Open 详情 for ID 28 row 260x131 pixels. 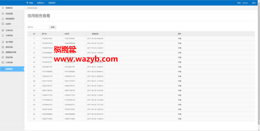pyautogui.click(x=179, y=81)
